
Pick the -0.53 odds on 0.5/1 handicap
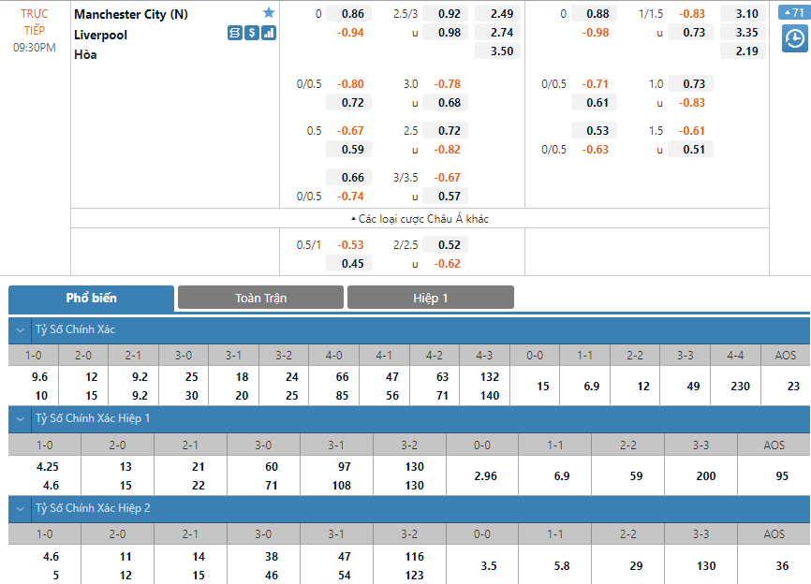(x=348, y=245)
